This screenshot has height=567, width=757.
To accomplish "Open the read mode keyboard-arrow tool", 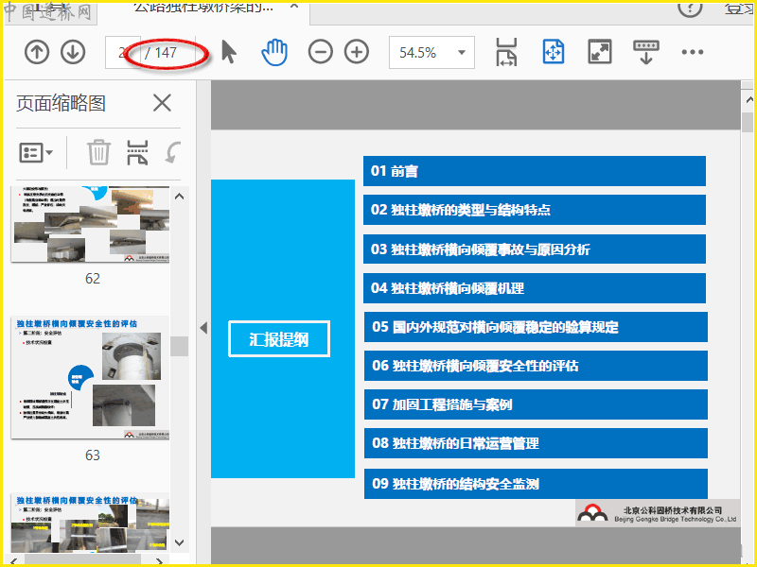I will pyautogui.click(x=646, y=52).
